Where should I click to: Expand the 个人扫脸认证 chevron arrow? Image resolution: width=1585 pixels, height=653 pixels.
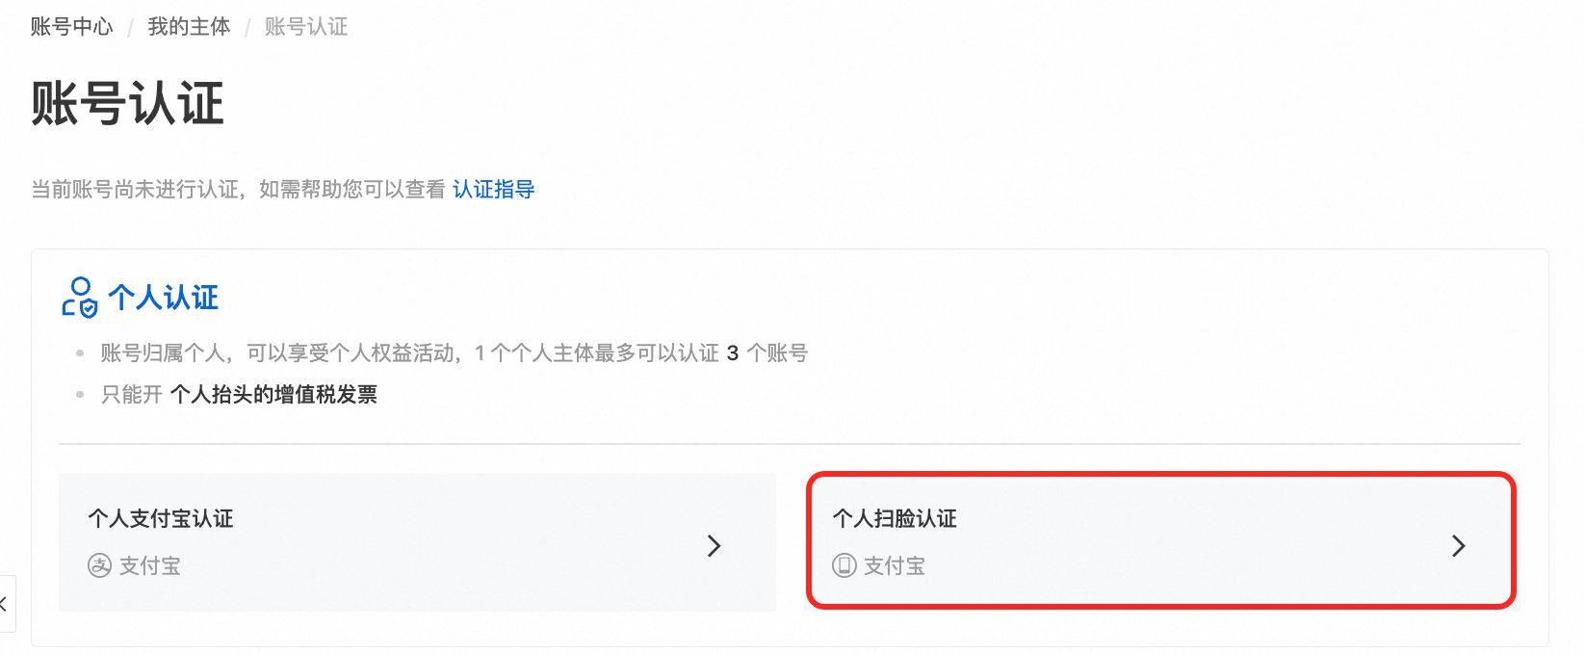click(x=1458, y=546)
